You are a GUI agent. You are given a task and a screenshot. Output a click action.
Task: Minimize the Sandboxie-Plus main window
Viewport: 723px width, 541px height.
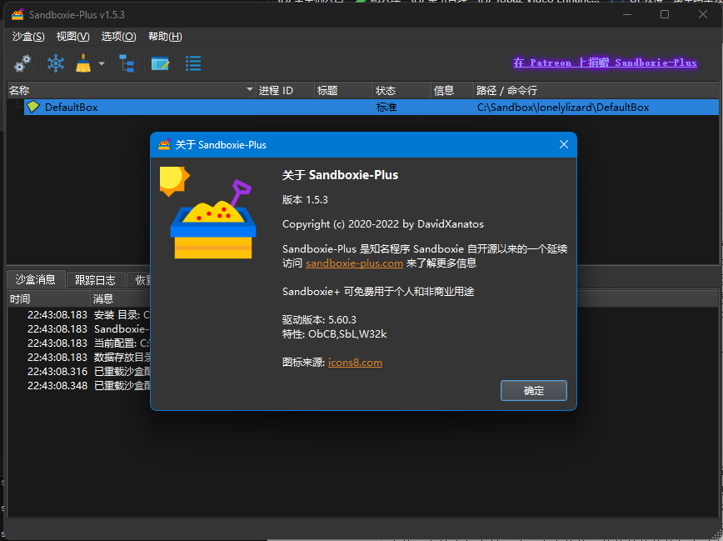(x=627, y=14)
